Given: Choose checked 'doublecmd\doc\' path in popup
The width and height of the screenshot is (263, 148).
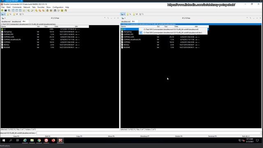Looking at the screenshot, I should pos(173,32).
